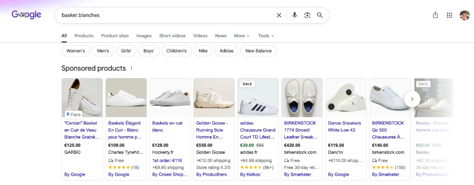Open the Hockerty grey-sole sneakers image

point(170,98)
